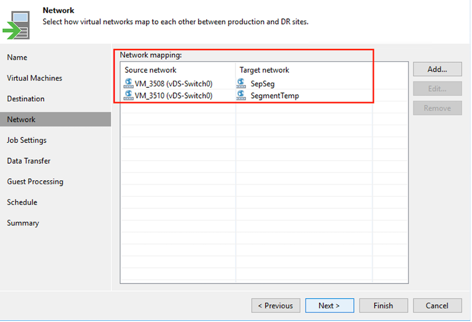Screen dimensions: 472x322
Task: Go back with < Previous button
Action: 275,306
